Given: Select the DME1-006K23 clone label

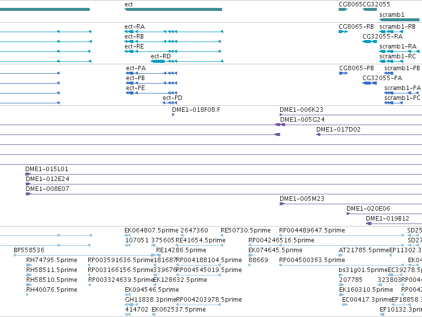Looking at the screenshot, I should point(301,110).
